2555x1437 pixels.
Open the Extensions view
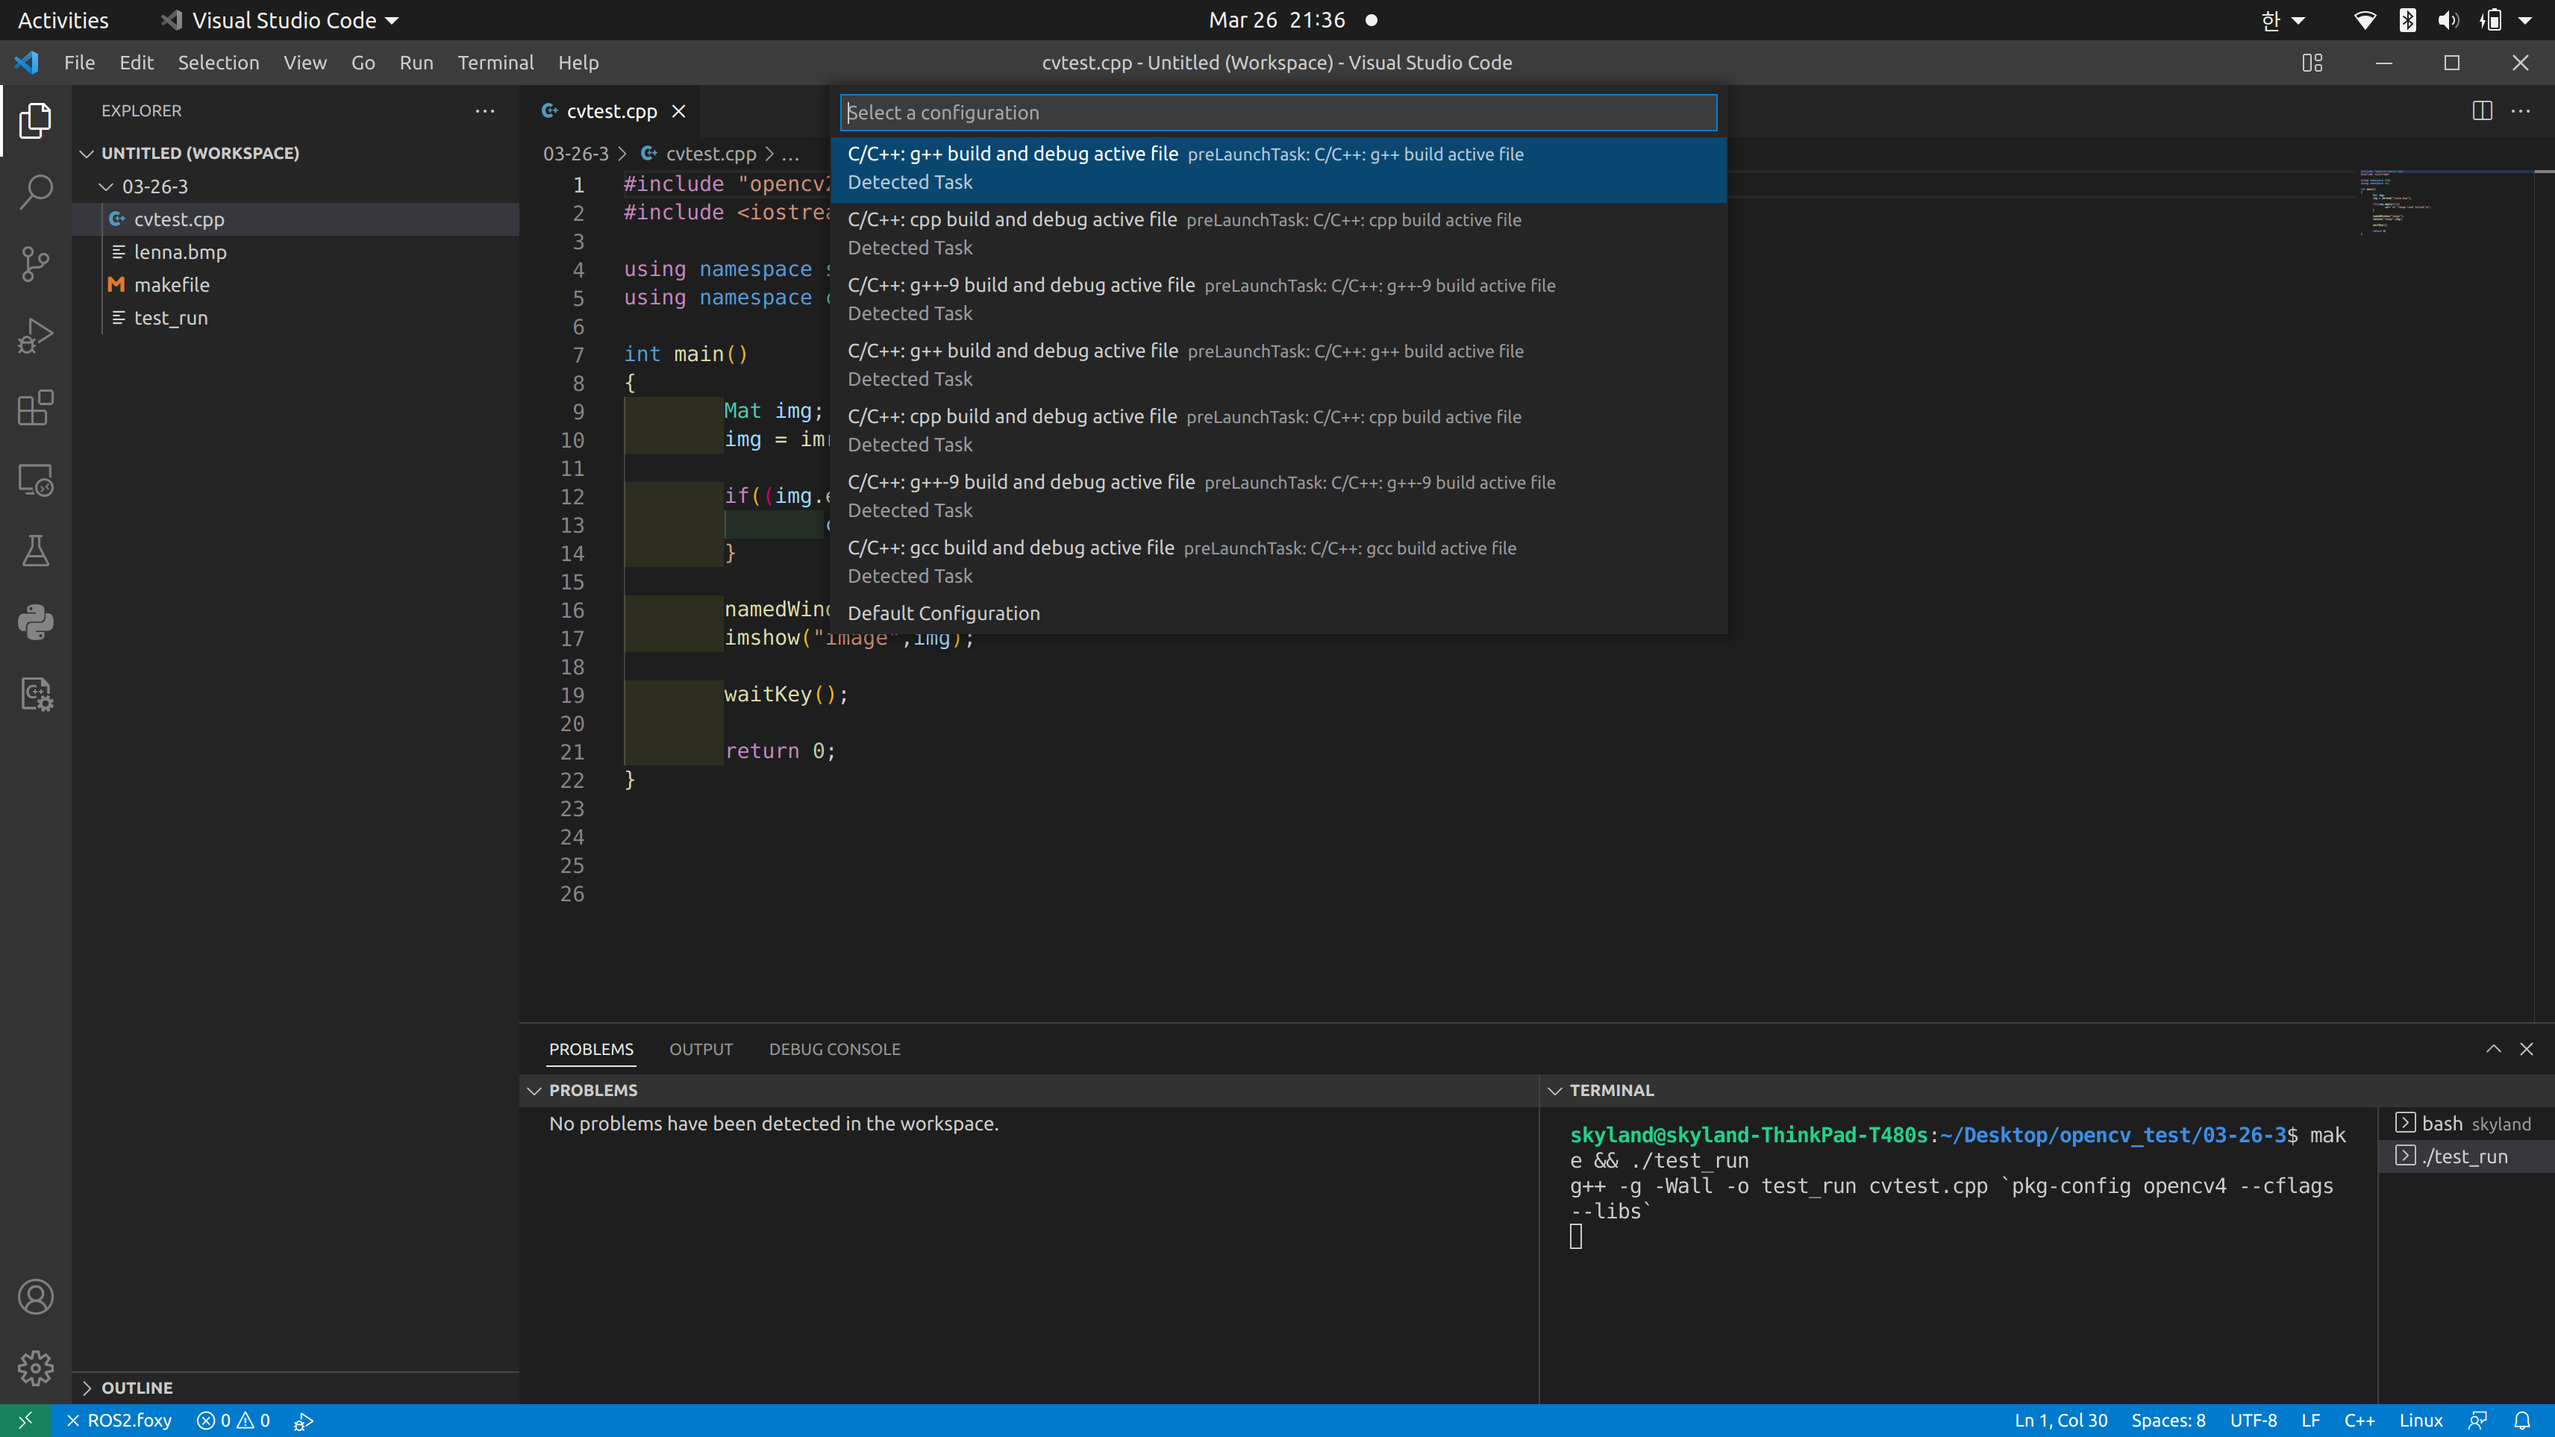36,407
